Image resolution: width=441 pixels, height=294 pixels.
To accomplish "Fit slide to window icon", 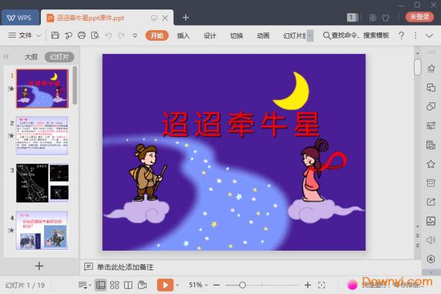I will [x=321, y=285].
